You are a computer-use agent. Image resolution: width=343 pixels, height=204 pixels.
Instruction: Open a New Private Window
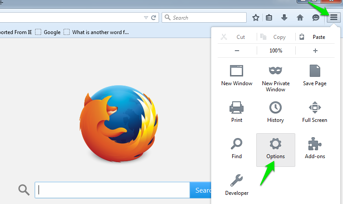[276, 79]
